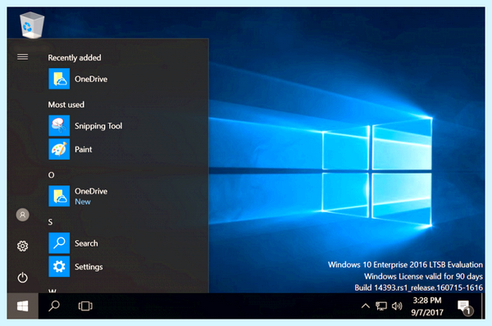Open the Action Center notification icon

[465, 307]
